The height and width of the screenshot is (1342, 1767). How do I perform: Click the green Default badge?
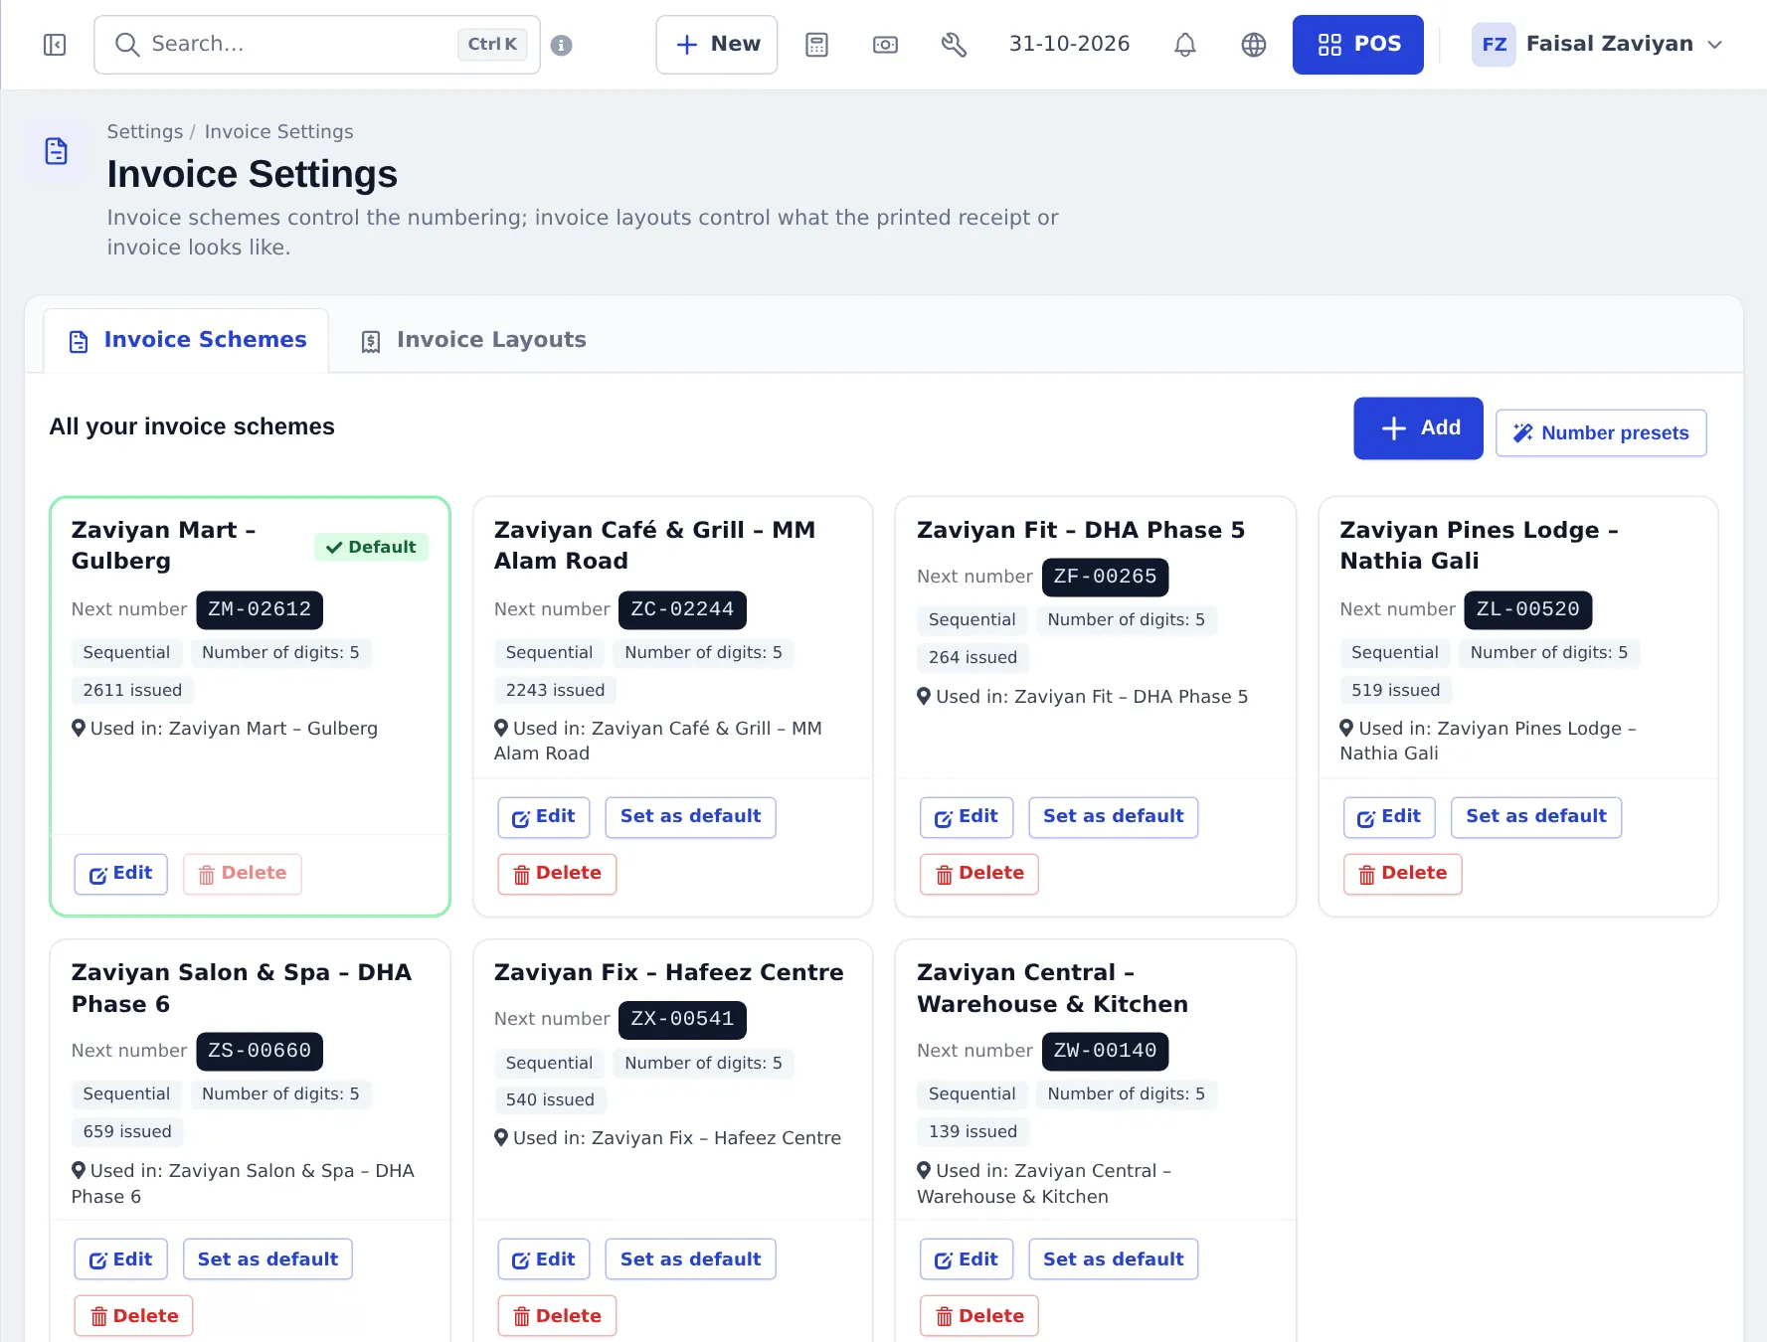[372, 547]
